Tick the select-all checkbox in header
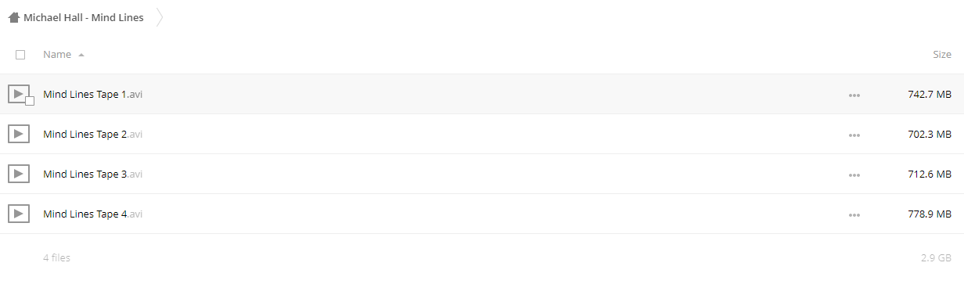The image size is (964, 295). tap(20, 55)
